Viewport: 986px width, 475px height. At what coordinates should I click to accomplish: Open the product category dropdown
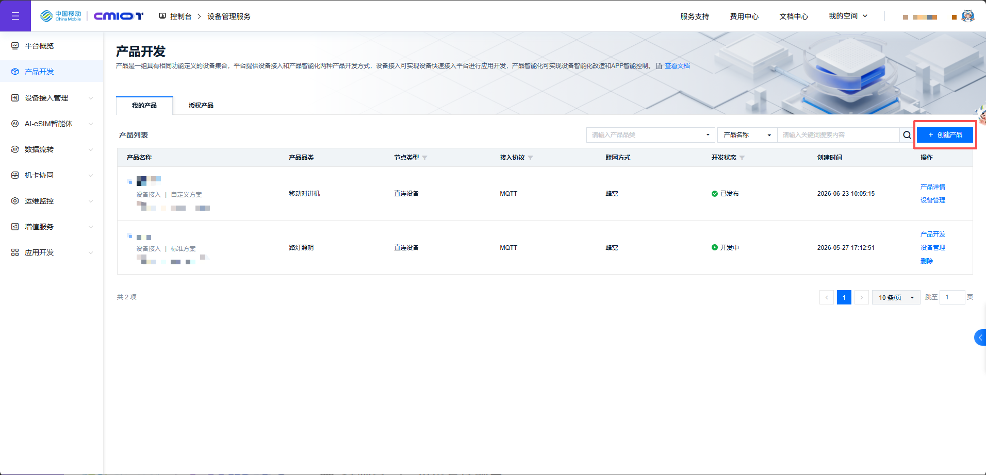coord(651,135)
